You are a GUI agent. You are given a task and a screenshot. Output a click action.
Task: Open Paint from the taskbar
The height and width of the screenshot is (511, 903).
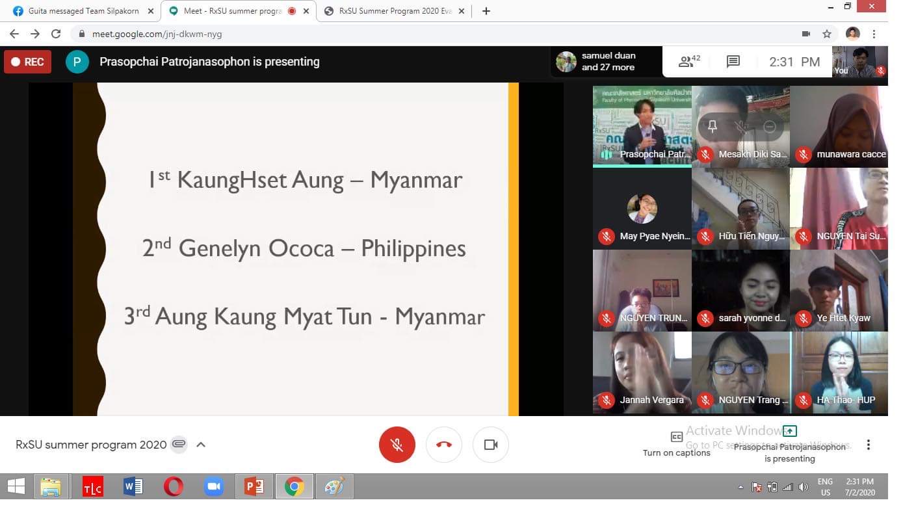click(x=334, y=486)
